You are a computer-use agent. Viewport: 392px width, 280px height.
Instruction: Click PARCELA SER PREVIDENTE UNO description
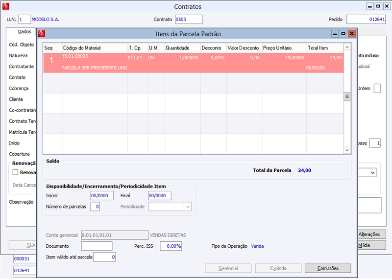point(94,68)
